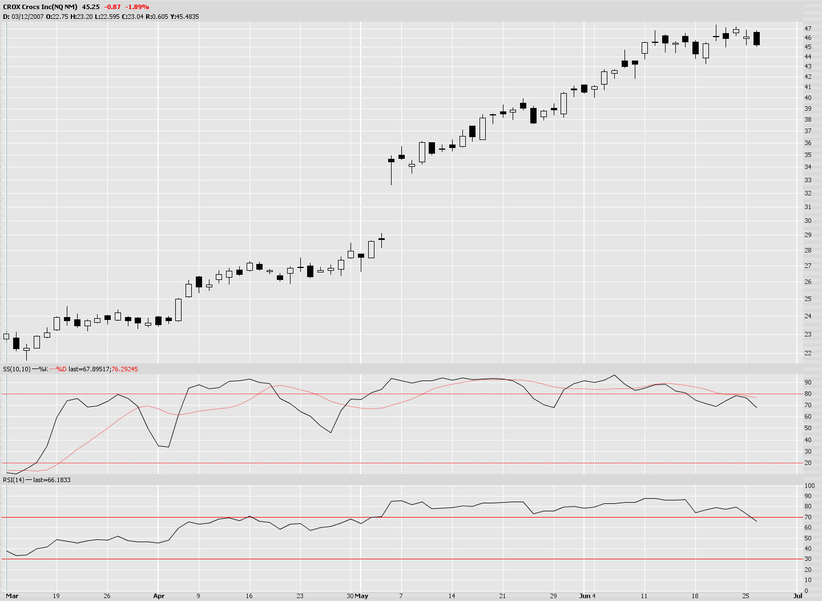Click the high value H:23.20
The width and height of the screenshot is (822, 601).
(83, 17)
